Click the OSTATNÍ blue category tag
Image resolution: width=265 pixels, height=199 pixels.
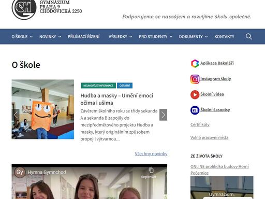[x=125, y=86]
